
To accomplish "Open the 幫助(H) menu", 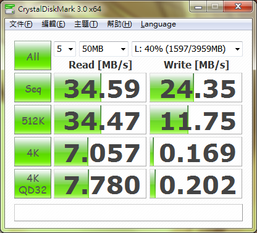I will 119,24.
